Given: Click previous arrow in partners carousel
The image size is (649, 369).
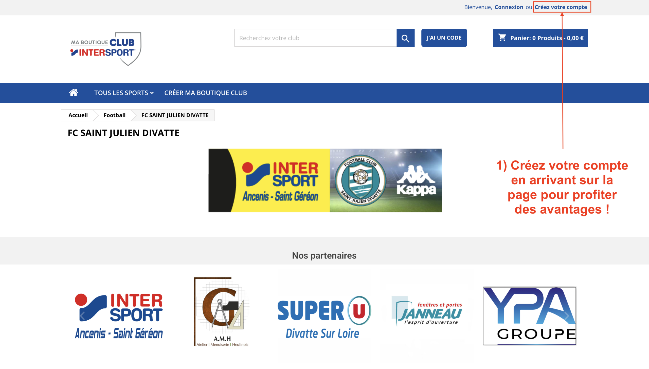Looking at the screenshot, I should tap(82, 316).
